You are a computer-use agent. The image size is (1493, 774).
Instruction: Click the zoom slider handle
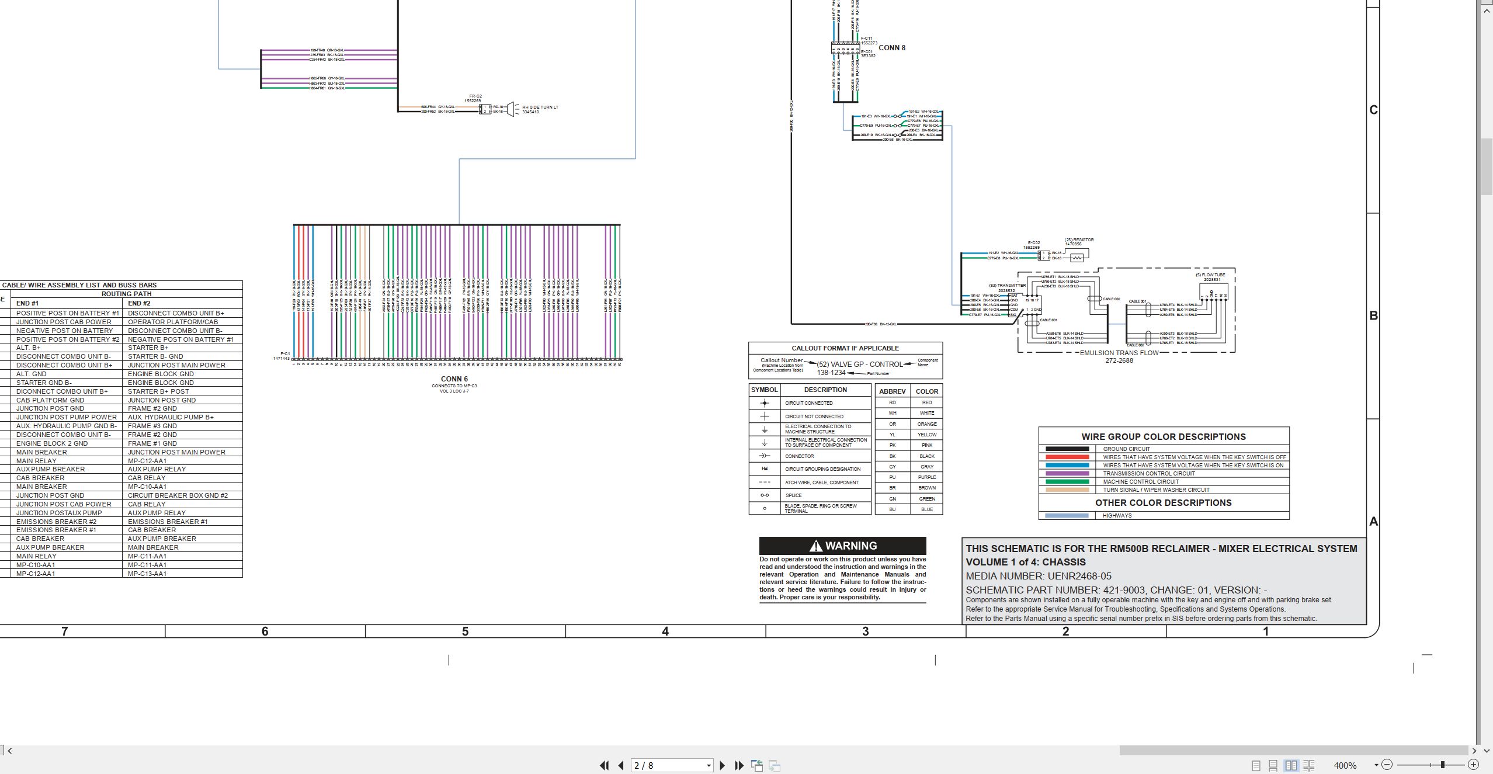1443,765
